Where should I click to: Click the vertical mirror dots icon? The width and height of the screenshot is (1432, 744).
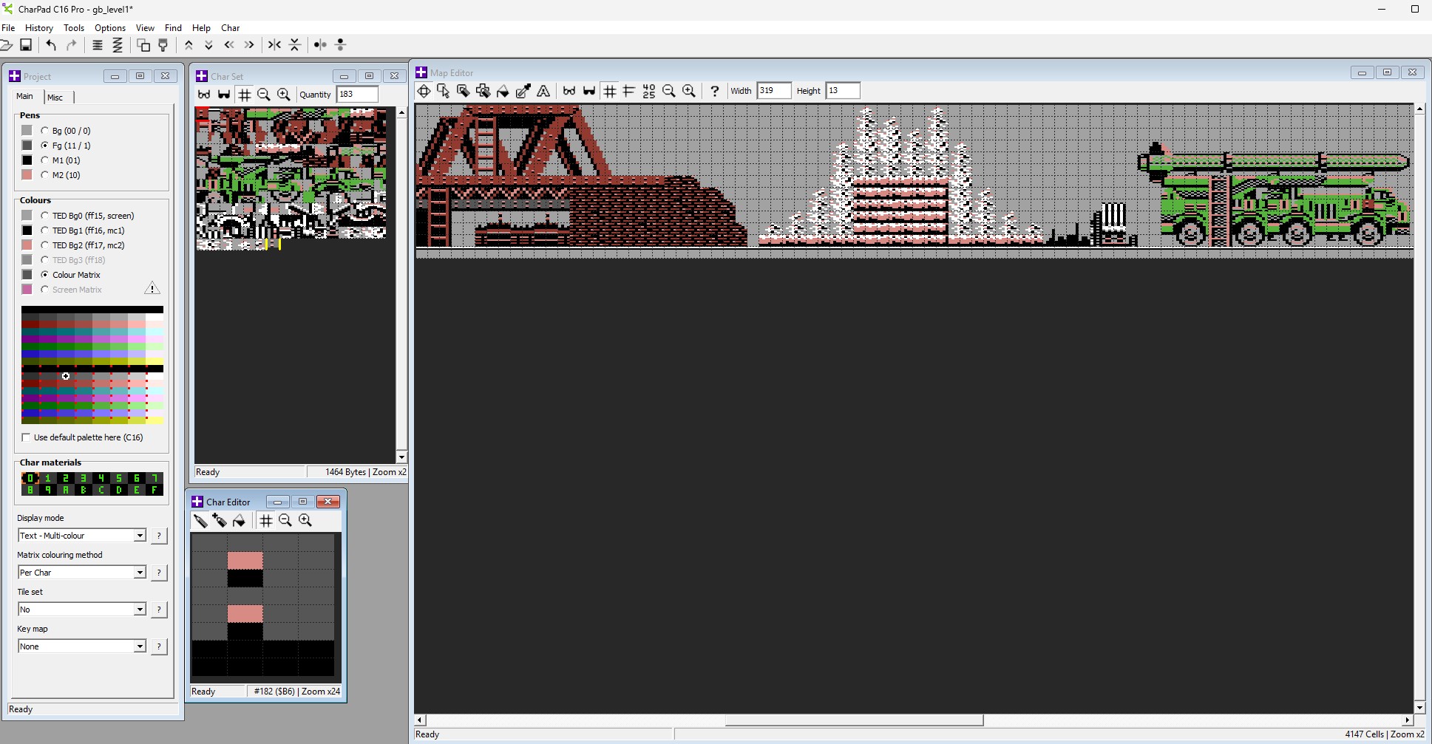(x=341, y=45)
